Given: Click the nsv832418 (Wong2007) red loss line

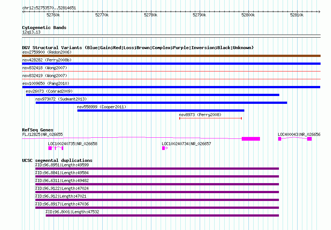Looking at the screenshot, I should click(x=171, y=71).
